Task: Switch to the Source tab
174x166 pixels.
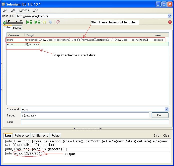Action: click(17, 28)
